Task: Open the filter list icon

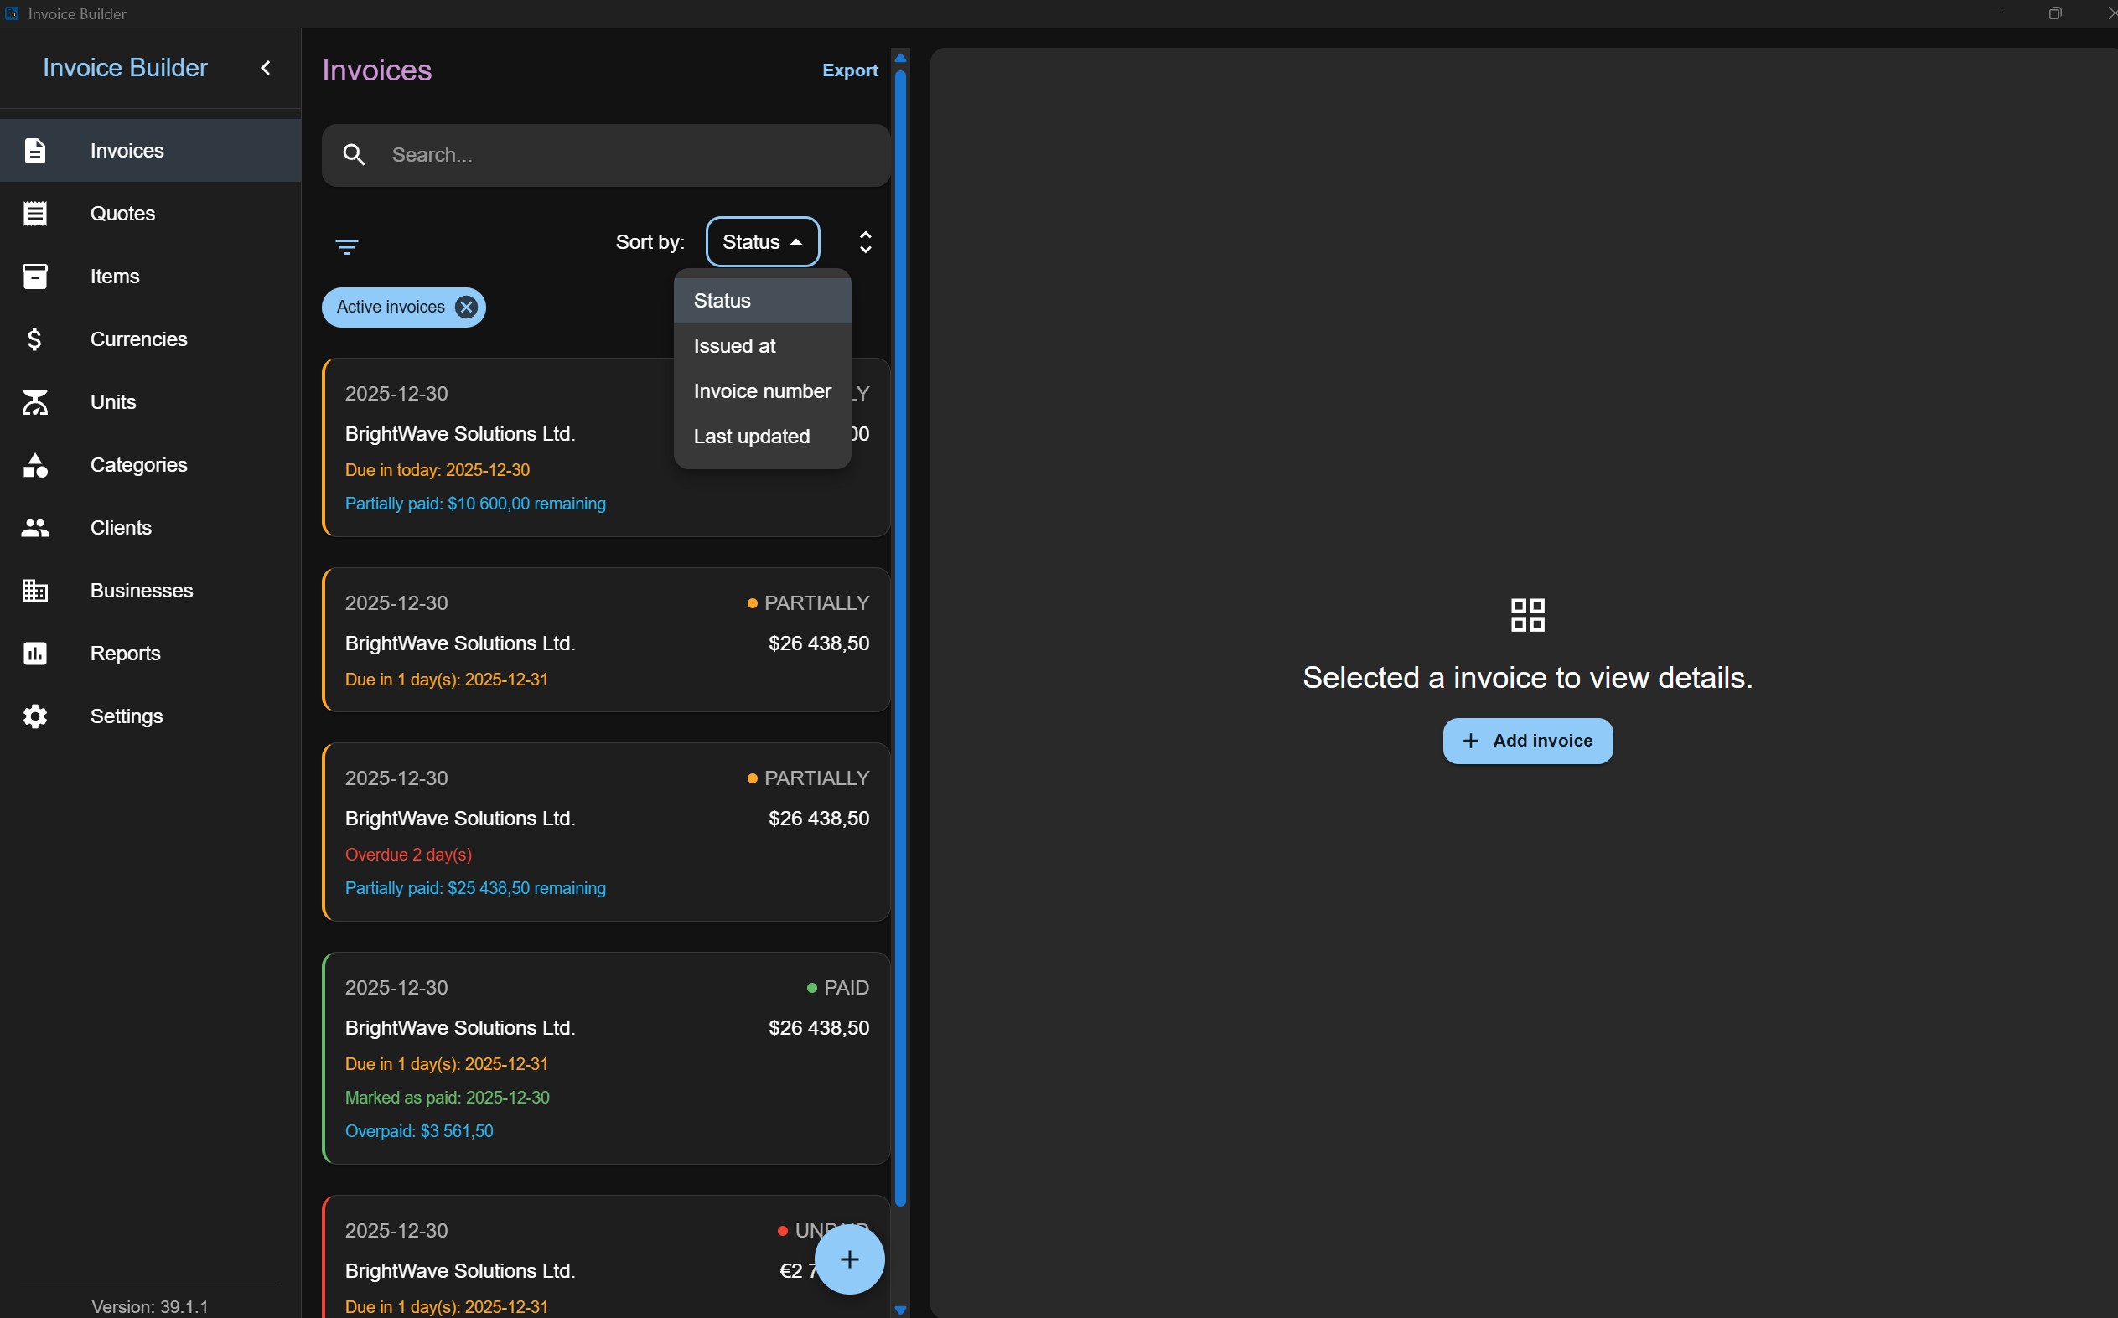Action: coord(346,246)
